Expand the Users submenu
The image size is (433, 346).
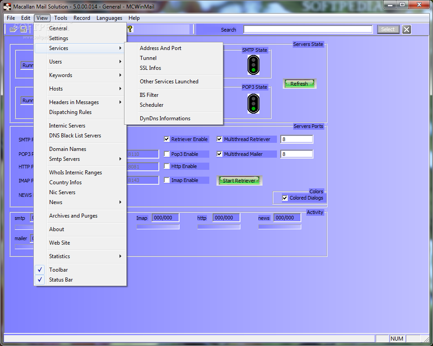tap(80, 62)
